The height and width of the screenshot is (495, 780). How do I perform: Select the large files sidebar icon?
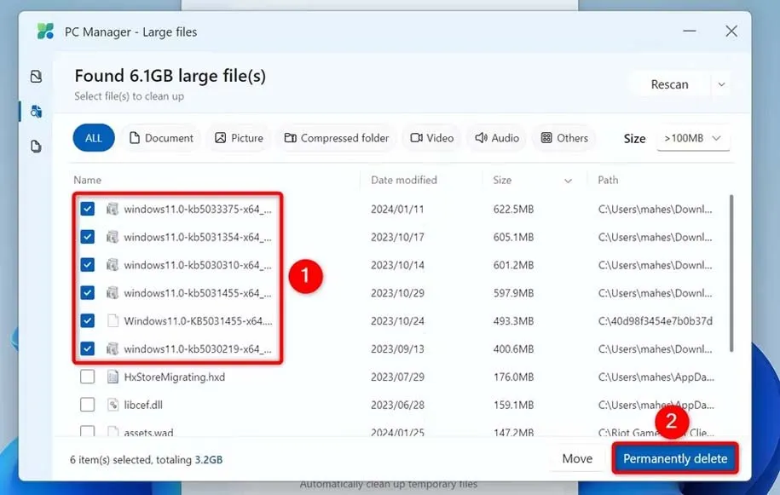tap(36, 112)
